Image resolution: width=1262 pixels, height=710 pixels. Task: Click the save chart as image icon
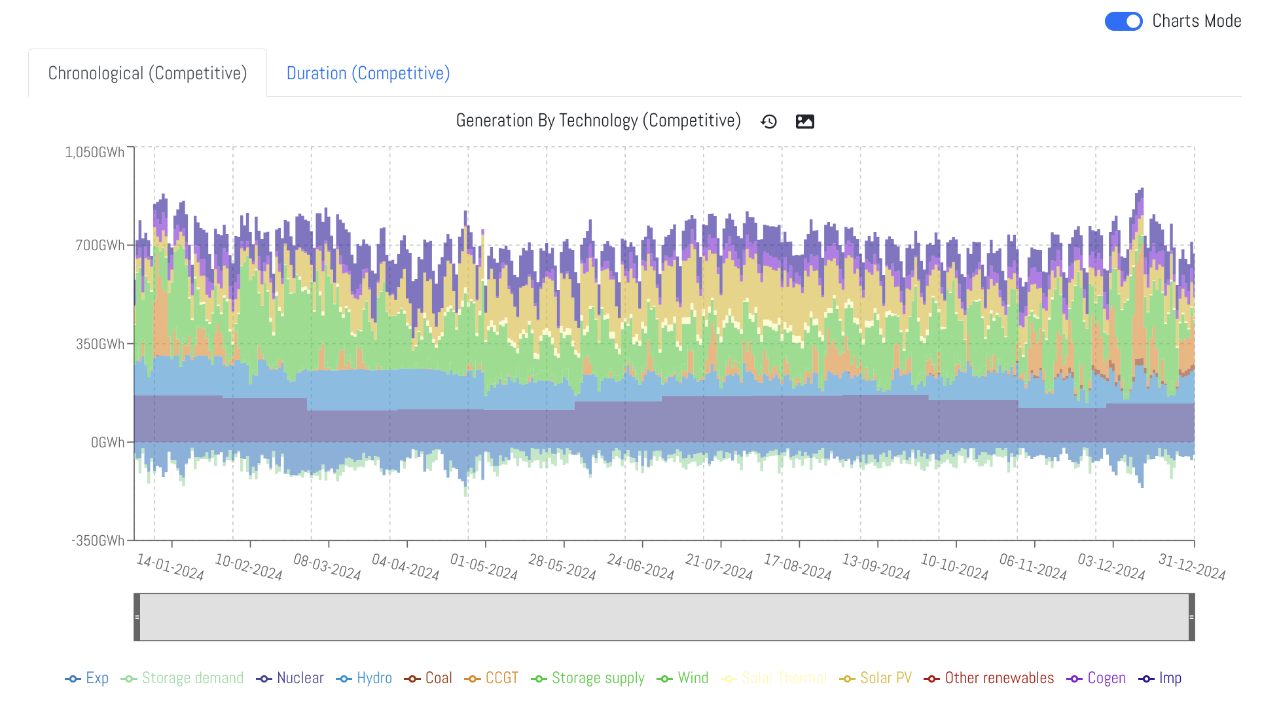(x=804, y=122)
